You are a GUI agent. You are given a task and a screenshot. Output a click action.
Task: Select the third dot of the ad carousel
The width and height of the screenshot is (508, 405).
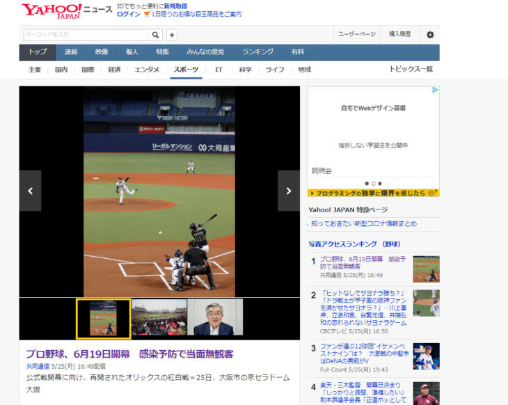(380, 184)
